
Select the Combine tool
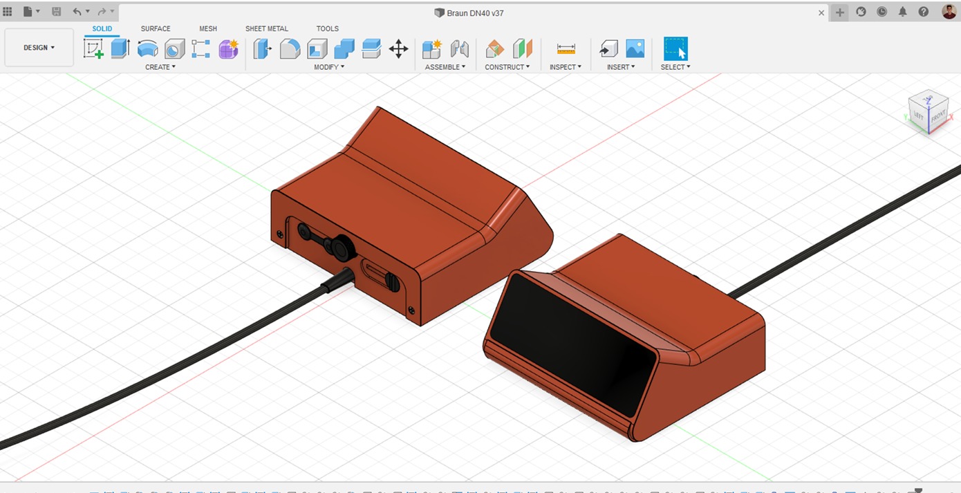[x=344, y=48]
